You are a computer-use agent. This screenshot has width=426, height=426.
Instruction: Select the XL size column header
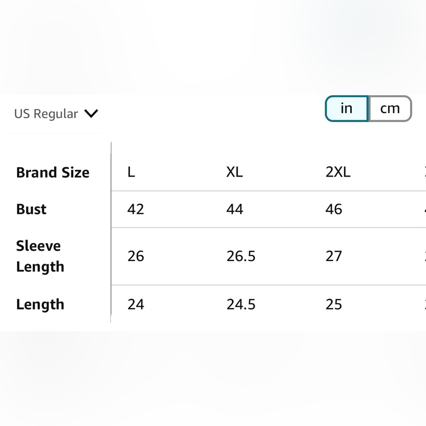234,172
